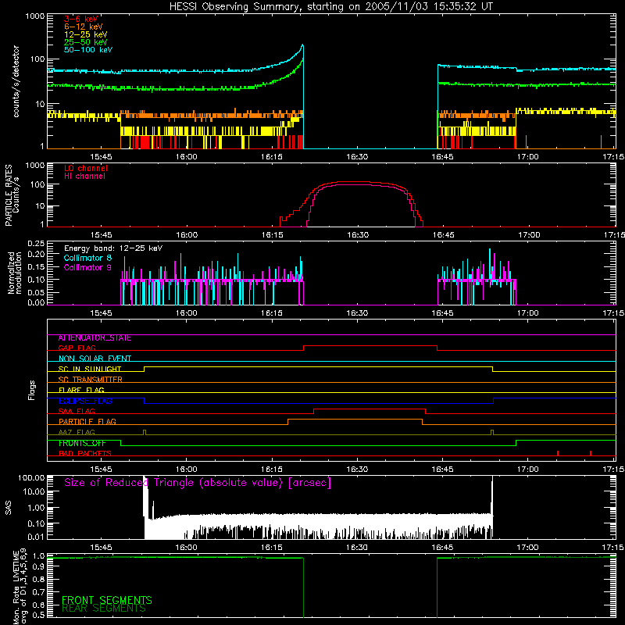This screenshot has height=625, width=625.
Task: Click the plateau of the particle rates curve
Action: [x=355, y=182]
